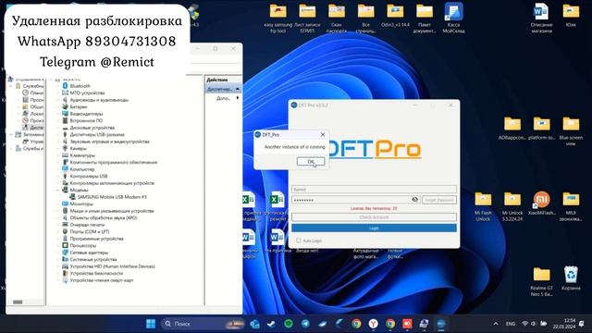This screenshot has width=592, height=333.
Task: Open the Лист записи ЕГРИП folder
Action: (307, 18)
